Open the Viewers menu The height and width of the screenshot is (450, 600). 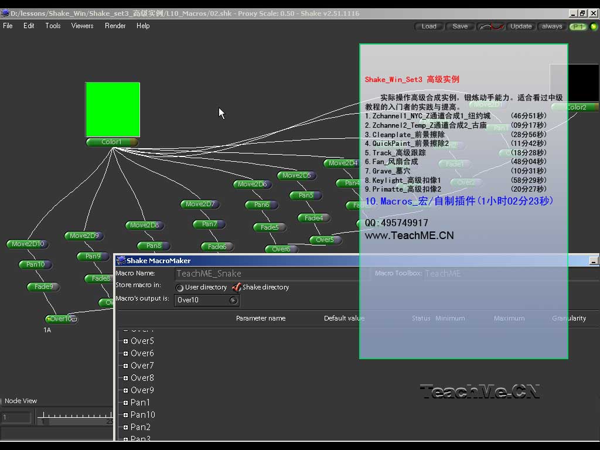click(82, 26)
